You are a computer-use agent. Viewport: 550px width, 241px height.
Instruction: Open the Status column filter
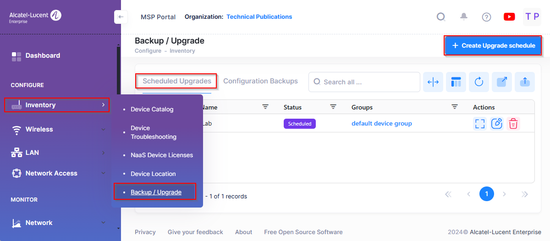[333, 107]
